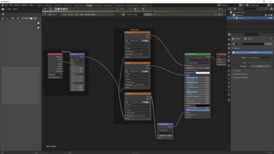Open the Slot 1 dropdown
This screenshot has height=154, width=274.
pos(115,14)
